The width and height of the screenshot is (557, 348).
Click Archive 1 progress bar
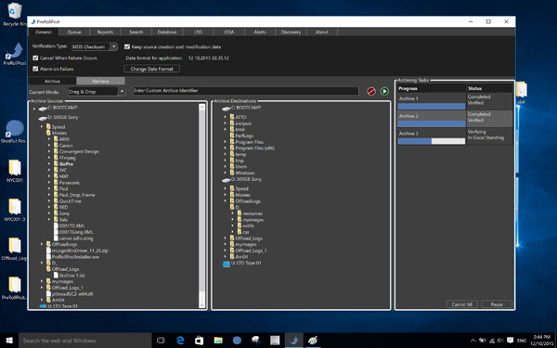[432, 106]
